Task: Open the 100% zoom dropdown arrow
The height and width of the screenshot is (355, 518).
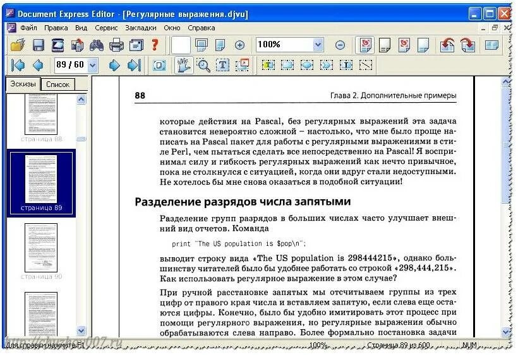Action: pyautogui.click(x=318, y=45)
